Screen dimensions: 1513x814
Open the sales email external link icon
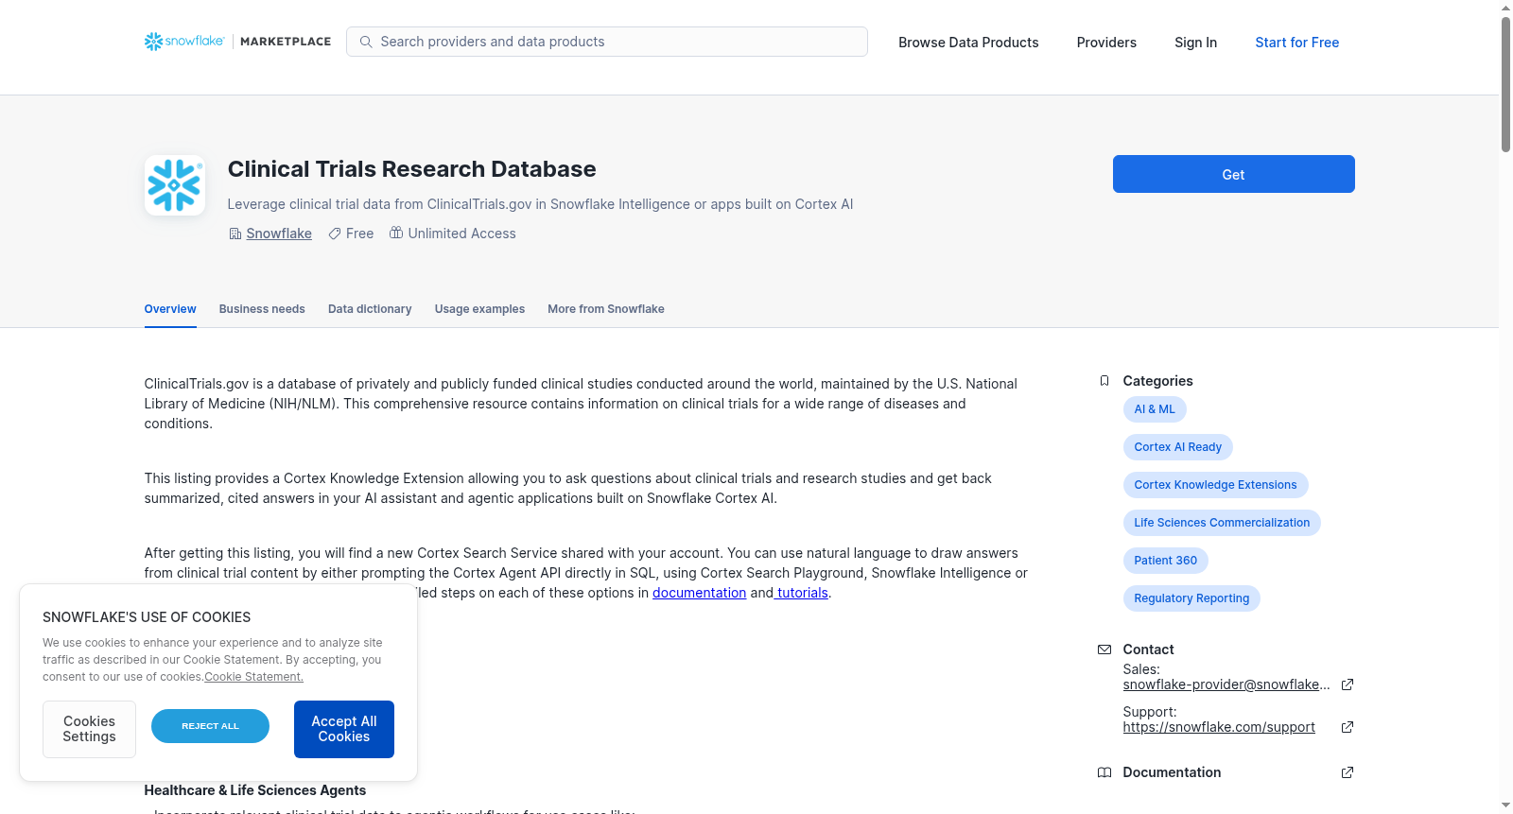tap(1348, 684)
